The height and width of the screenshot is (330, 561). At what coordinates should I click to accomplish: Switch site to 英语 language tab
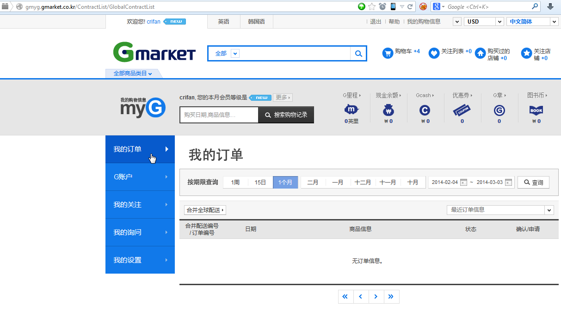pos(224,22)
